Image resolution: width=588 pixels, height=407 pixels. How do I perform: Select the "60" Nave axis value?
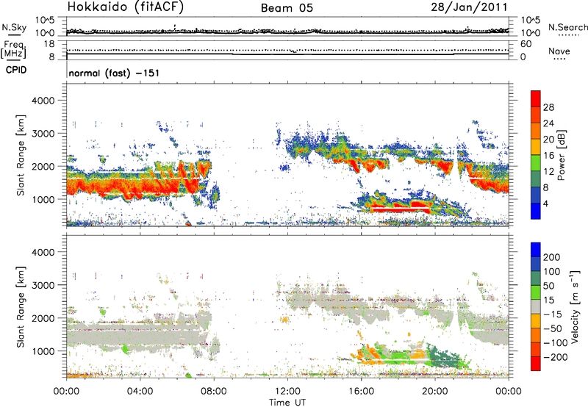point(526,44)
